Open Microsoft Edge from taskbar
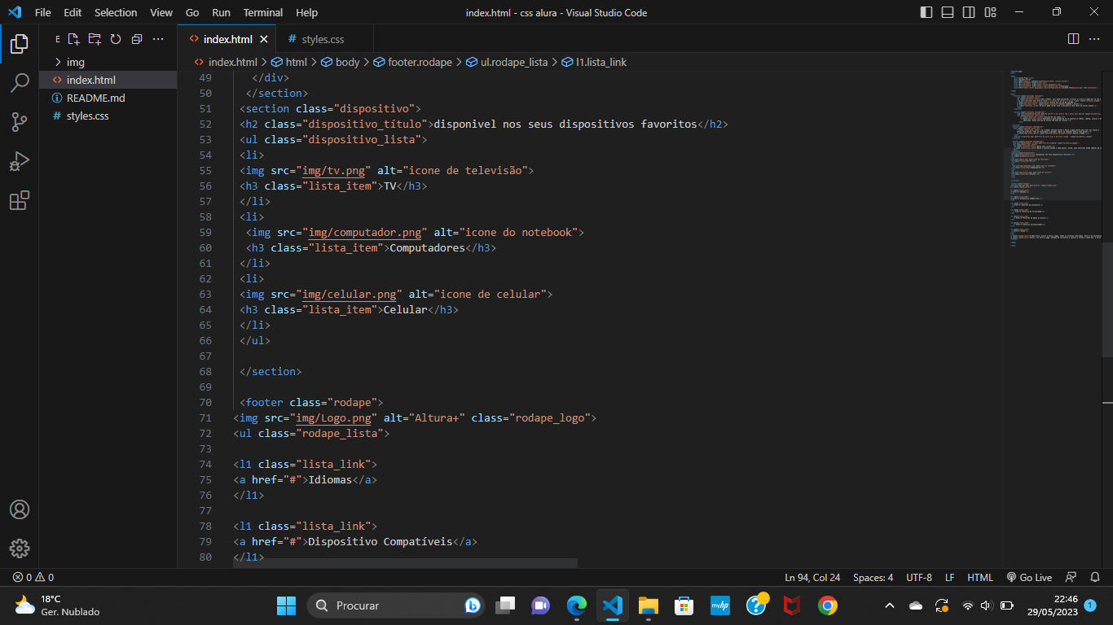 [x=577, y=605]
